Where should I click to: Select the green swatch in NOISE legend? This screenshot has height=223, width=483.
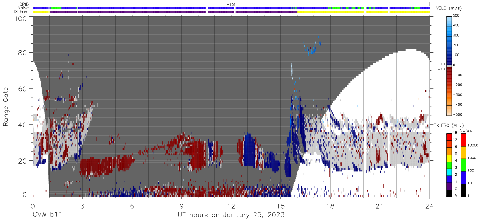(x=463, y=165)
